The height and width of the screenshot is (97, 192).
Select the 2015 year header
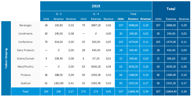(96, 6)
